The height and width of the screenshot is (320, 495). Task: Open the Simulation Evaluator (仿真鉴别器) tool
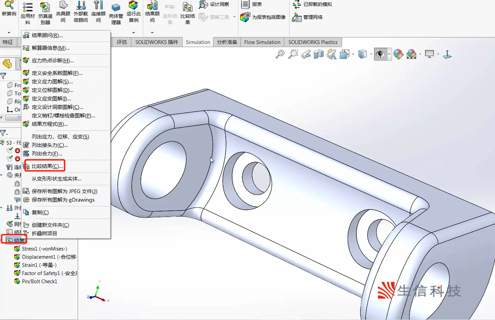45,7
